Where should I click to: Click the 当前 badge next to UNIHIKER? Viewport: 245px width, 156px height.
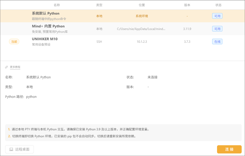14,42
